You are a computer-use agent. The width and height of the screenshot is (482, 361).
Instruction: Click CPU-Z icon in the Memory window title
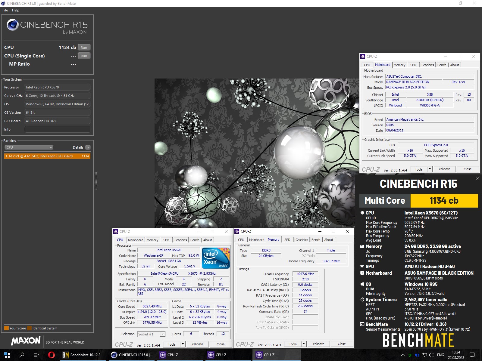pyautogui.click(x=237, y=231)
